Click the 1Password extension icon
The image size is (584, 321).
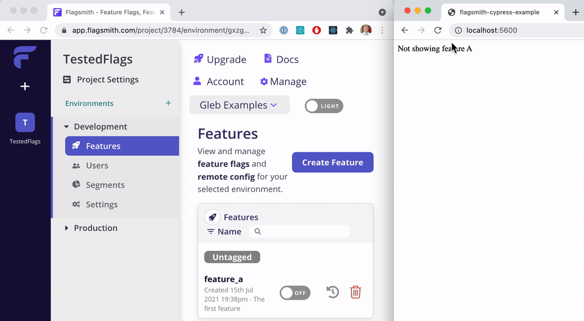[x=284, y=30]
